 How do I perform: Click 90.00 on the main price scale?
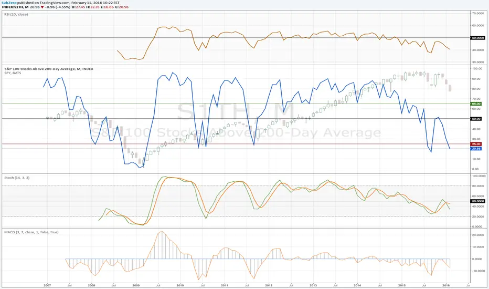point(477,79)
